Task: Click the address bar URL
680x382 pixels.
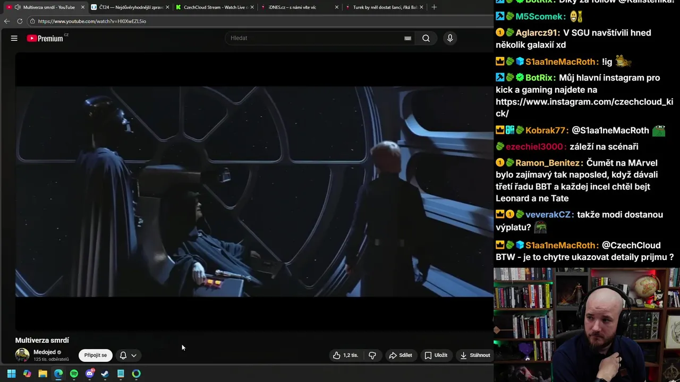Action: coord(92,21)
